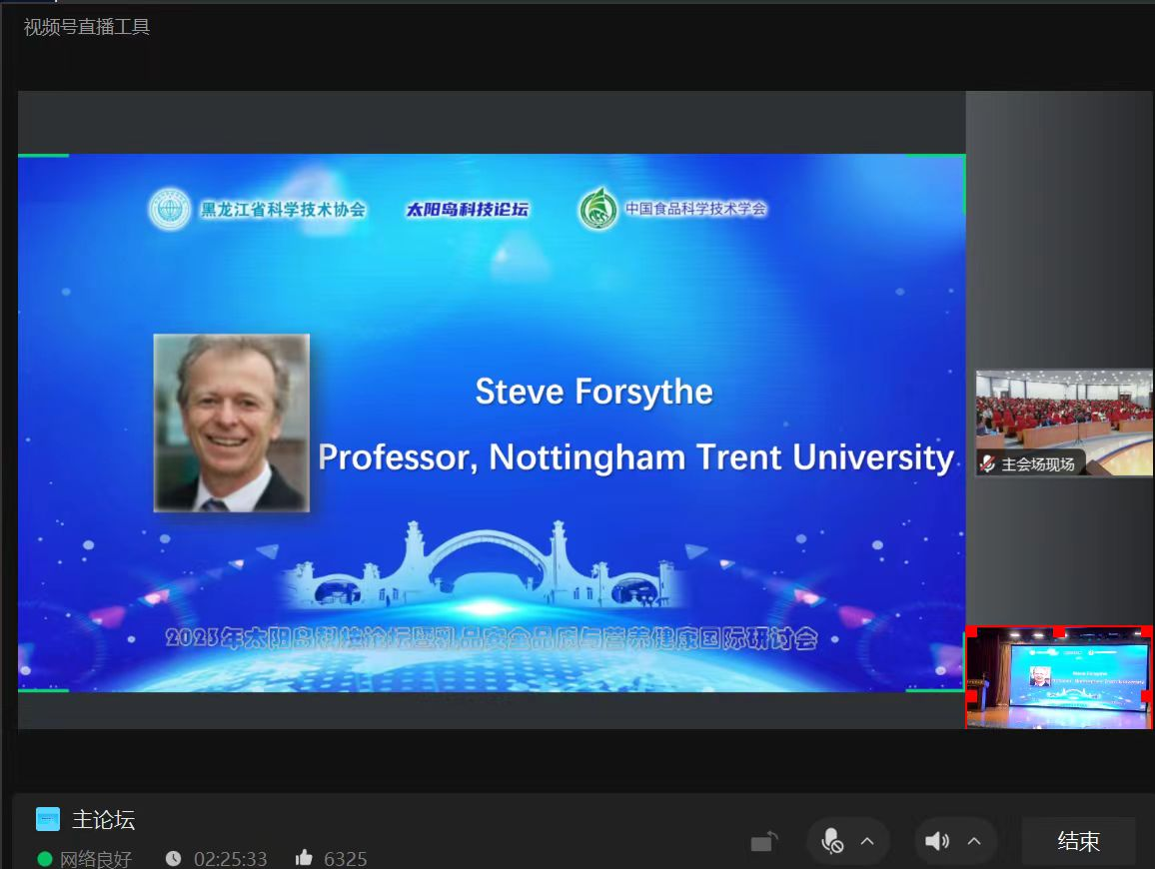Screen dimensions: 1155x870
Task: Click the 结束 end broadcast button
Action: pos(1078,841)
